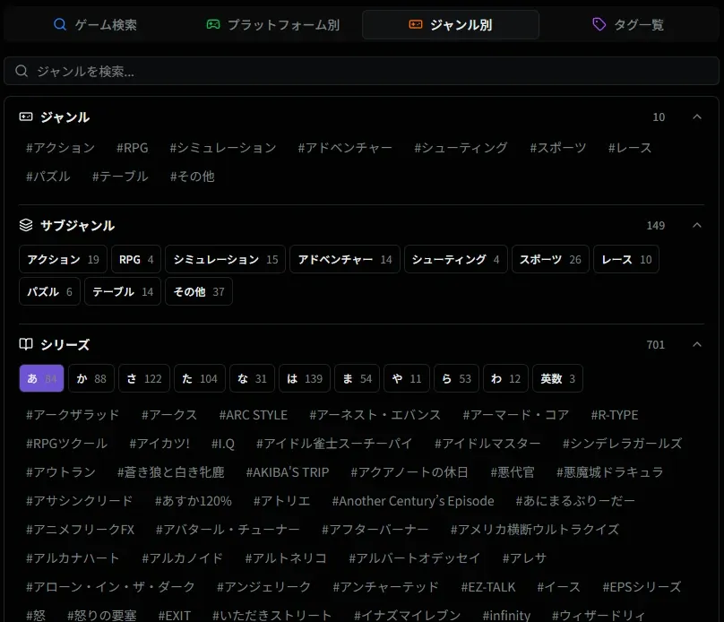Click the シリーズ book icon

(26, 344)
